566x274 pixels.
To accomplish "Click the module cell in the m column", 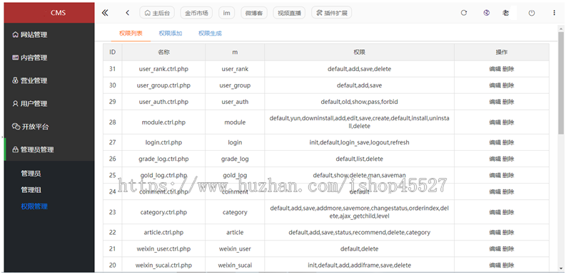I will [235, 122].
